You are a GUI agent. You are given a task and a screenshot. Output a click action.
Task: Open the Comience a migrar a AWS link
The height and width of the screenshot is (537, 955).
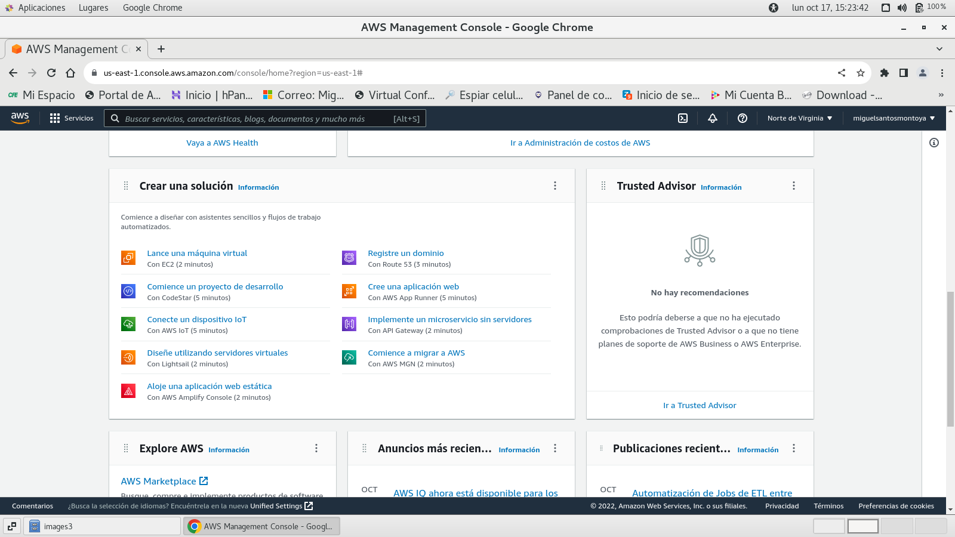click(x=416, y=353)
